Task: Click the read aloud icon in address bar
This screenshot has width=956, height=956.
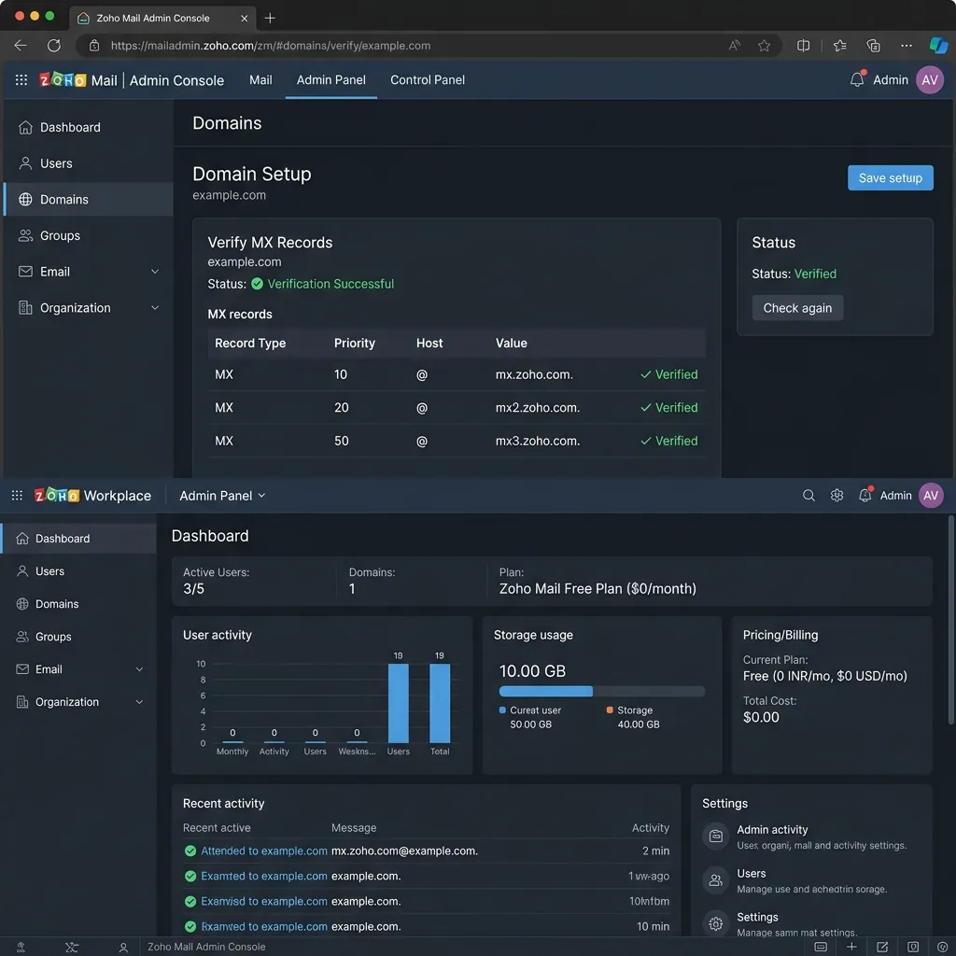Action: tap(735, 46)
